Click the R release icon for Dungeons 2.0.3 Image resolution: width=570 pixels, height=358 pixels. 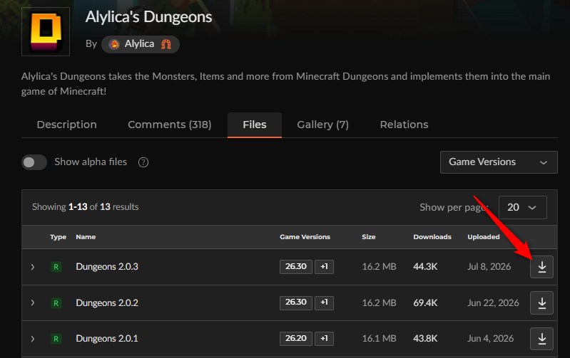(56, 267)
